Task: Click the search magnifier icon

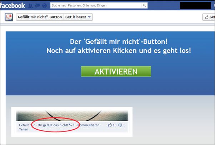Action: (144, 5)
